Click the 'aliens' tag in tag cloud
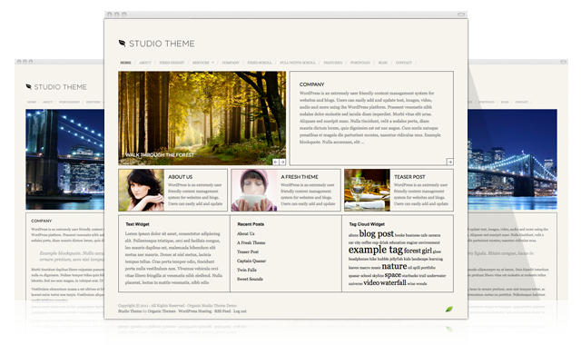Screen dimensions: 581x345 point(353,235)
